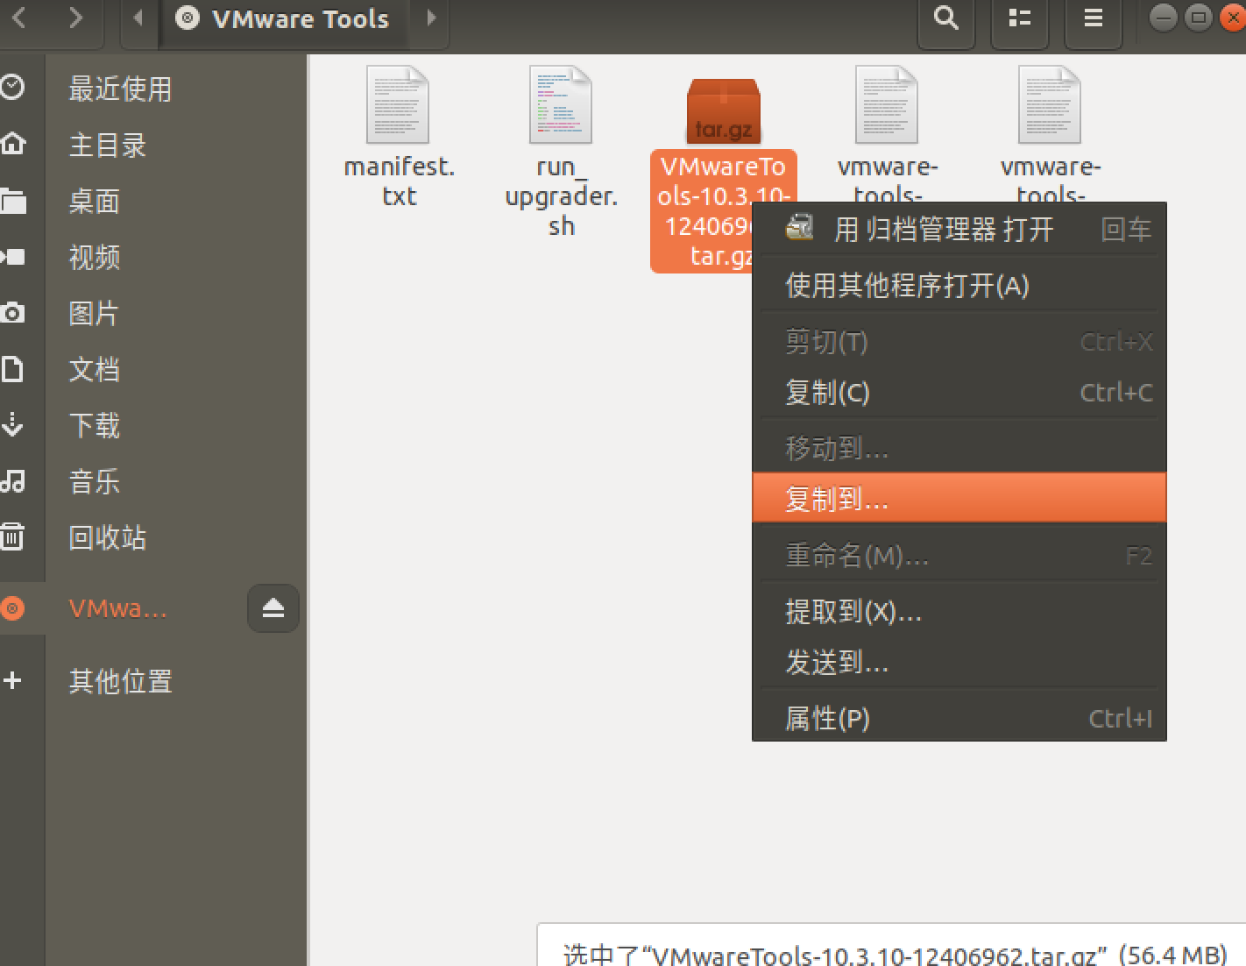Select the second vmware-tools file icon
This screenshot has width=1246, height=966.
click(x=1050, y=105)
